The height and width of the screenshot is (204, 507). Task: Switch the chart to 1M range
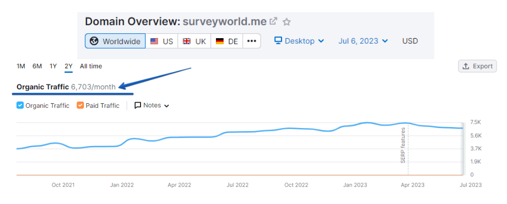coord(21,67)
